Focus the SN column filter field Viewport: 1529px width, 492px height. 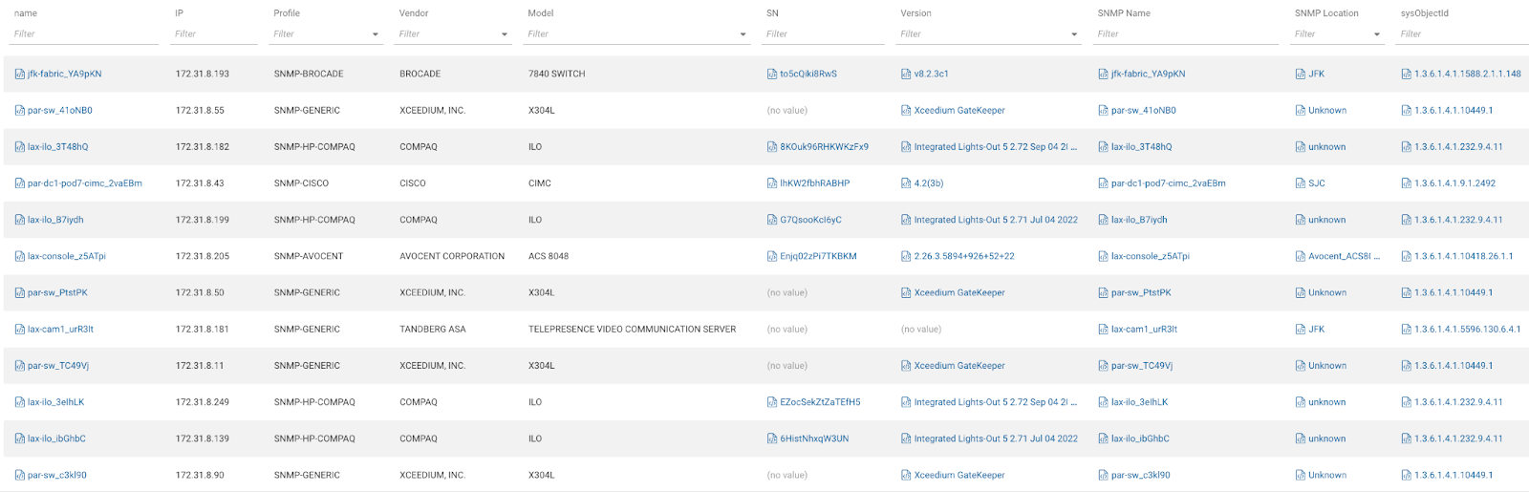coord(825,34)
